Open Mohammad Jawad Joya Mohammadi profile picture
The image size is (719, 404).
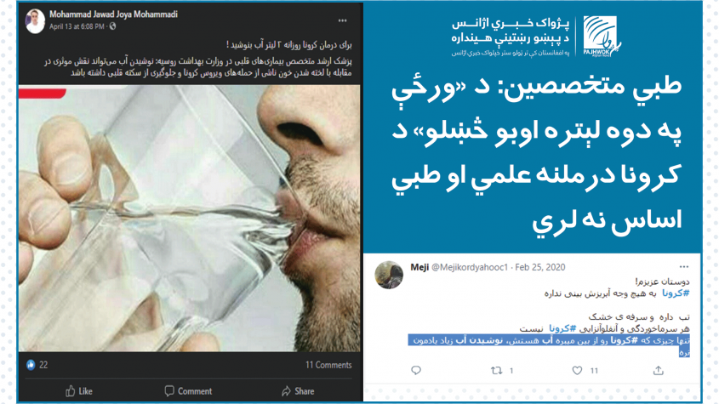tap(35, 20)
